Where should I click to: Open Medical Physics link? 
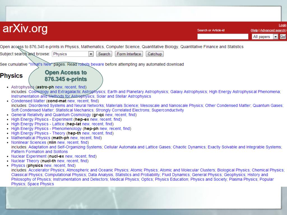(x=124, y=179)
